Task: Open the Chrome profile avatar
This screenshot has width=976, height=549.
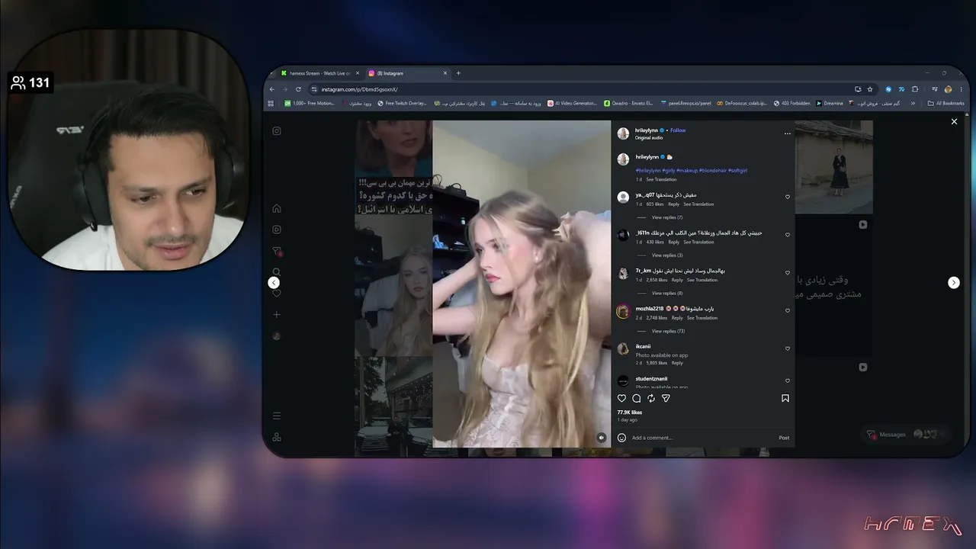Action: coord(948,89)
